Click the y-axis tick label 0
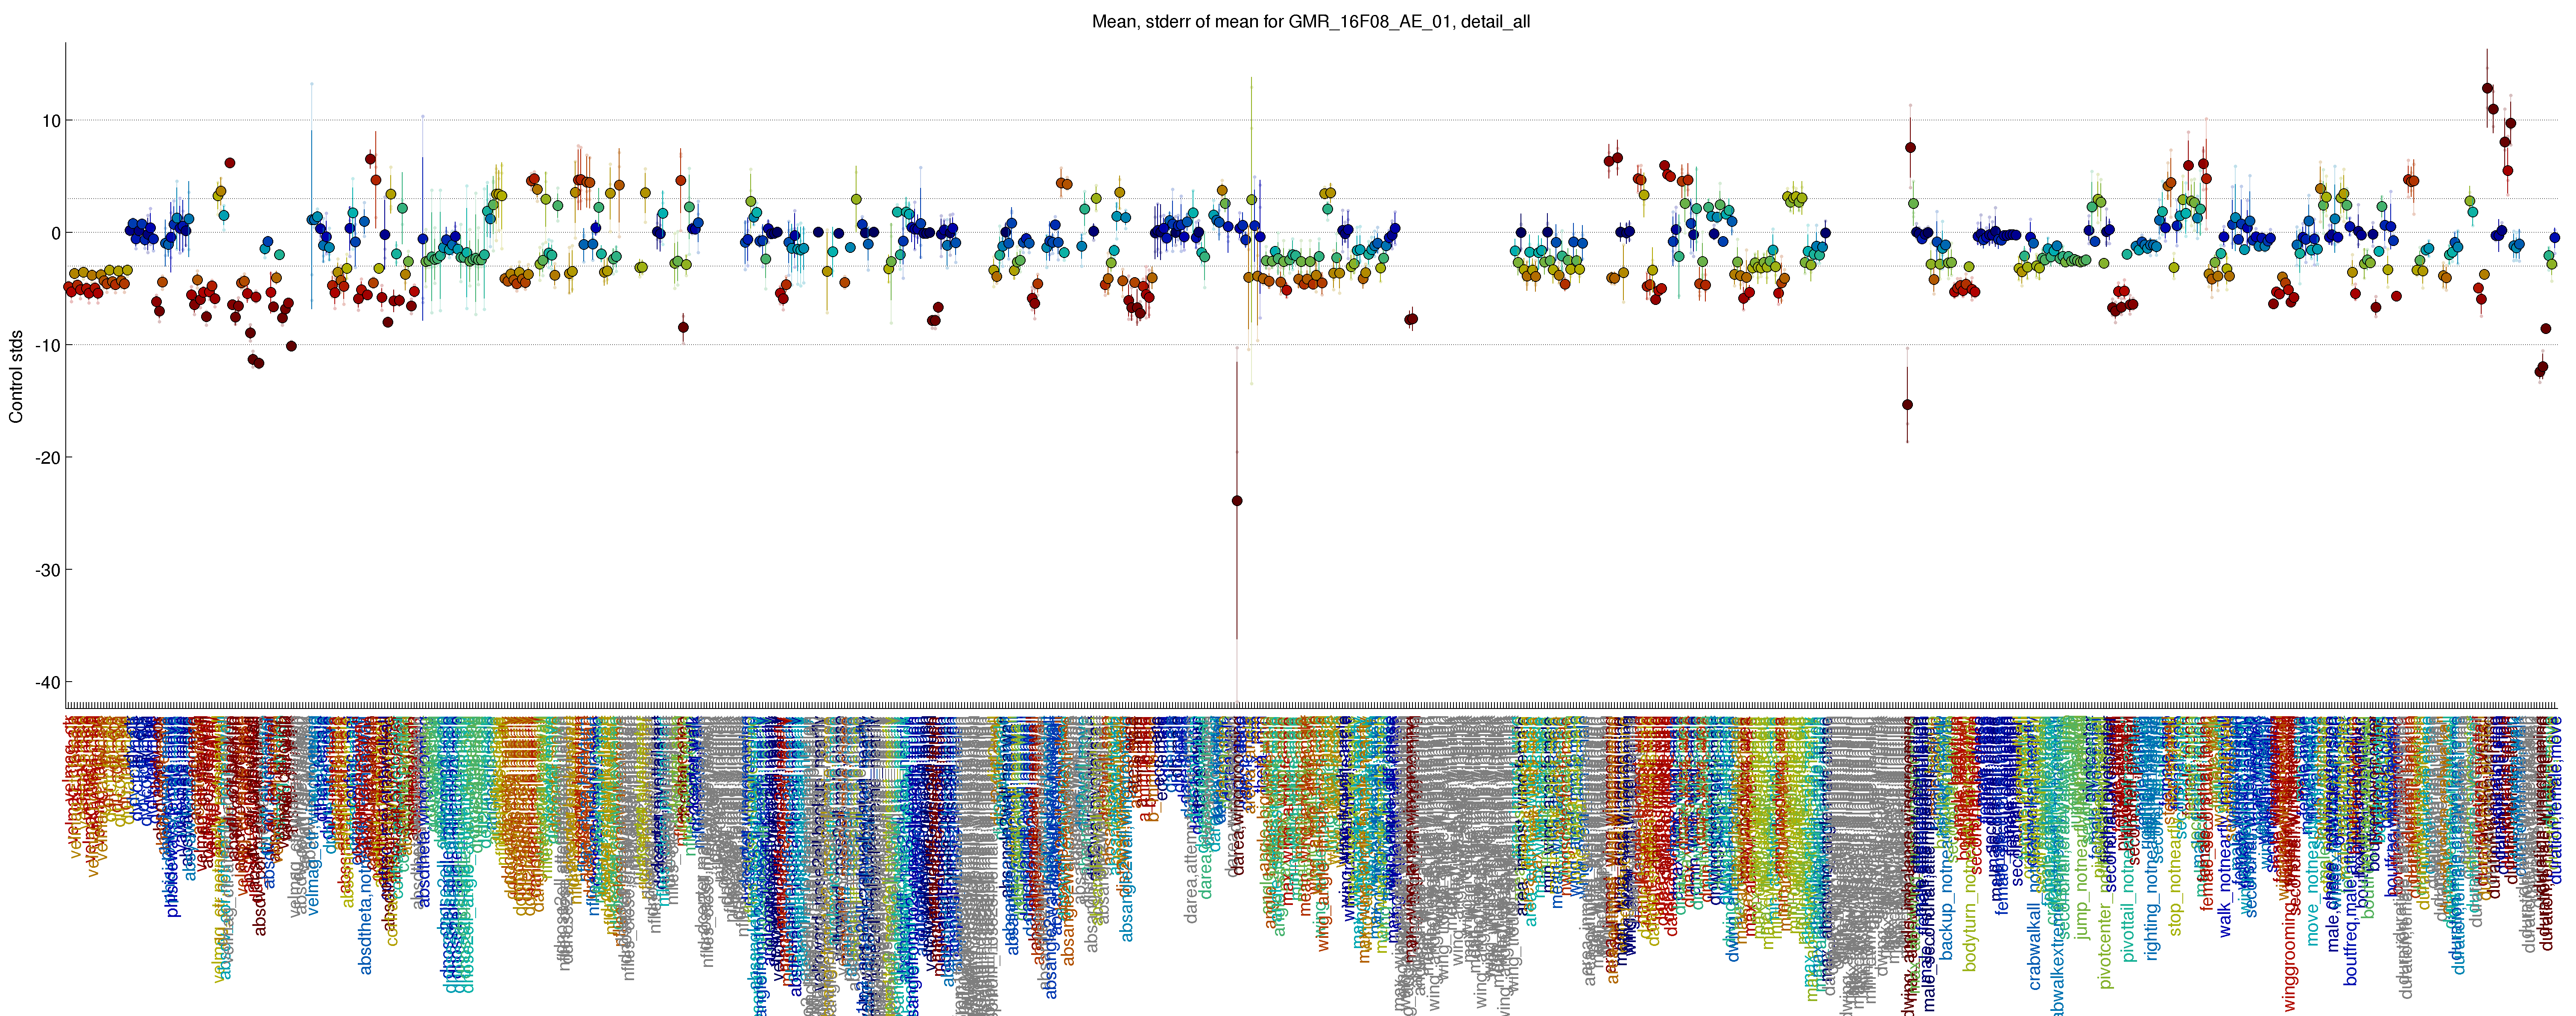The image size is (2576, 1016). pos(56,233)
